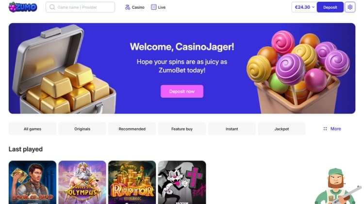The width and height of the screenshot is (364, 204).
Task: Select the Originals category tab
Action: (x=82, y=129)
